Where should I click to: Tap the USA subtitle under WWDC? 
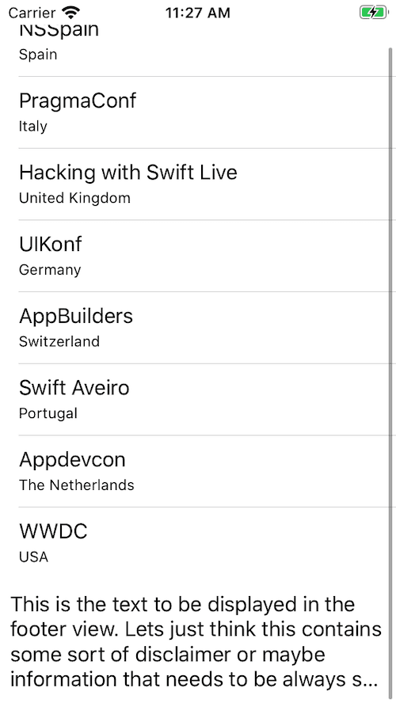point(33,557)
